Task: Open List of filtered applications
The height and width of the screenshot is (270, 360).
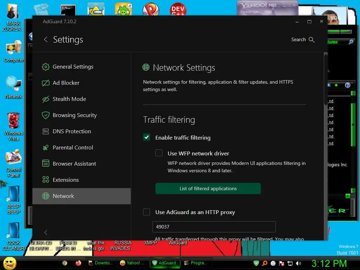Action: [208, 189]
